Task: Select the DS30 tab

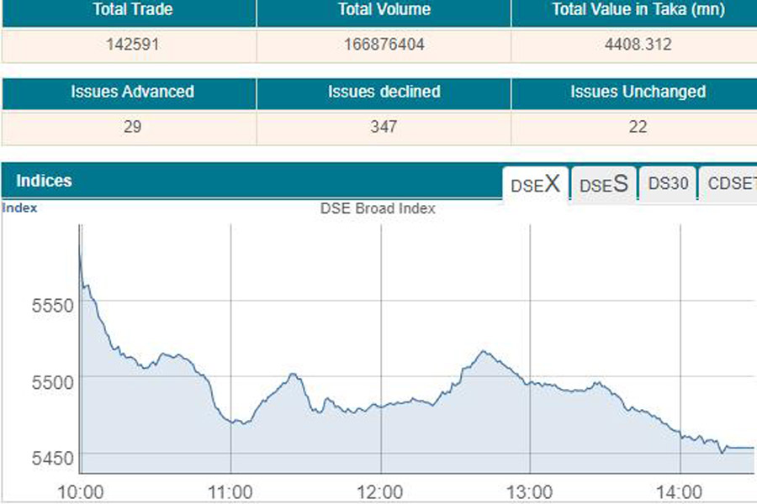Action: point(668,185)
